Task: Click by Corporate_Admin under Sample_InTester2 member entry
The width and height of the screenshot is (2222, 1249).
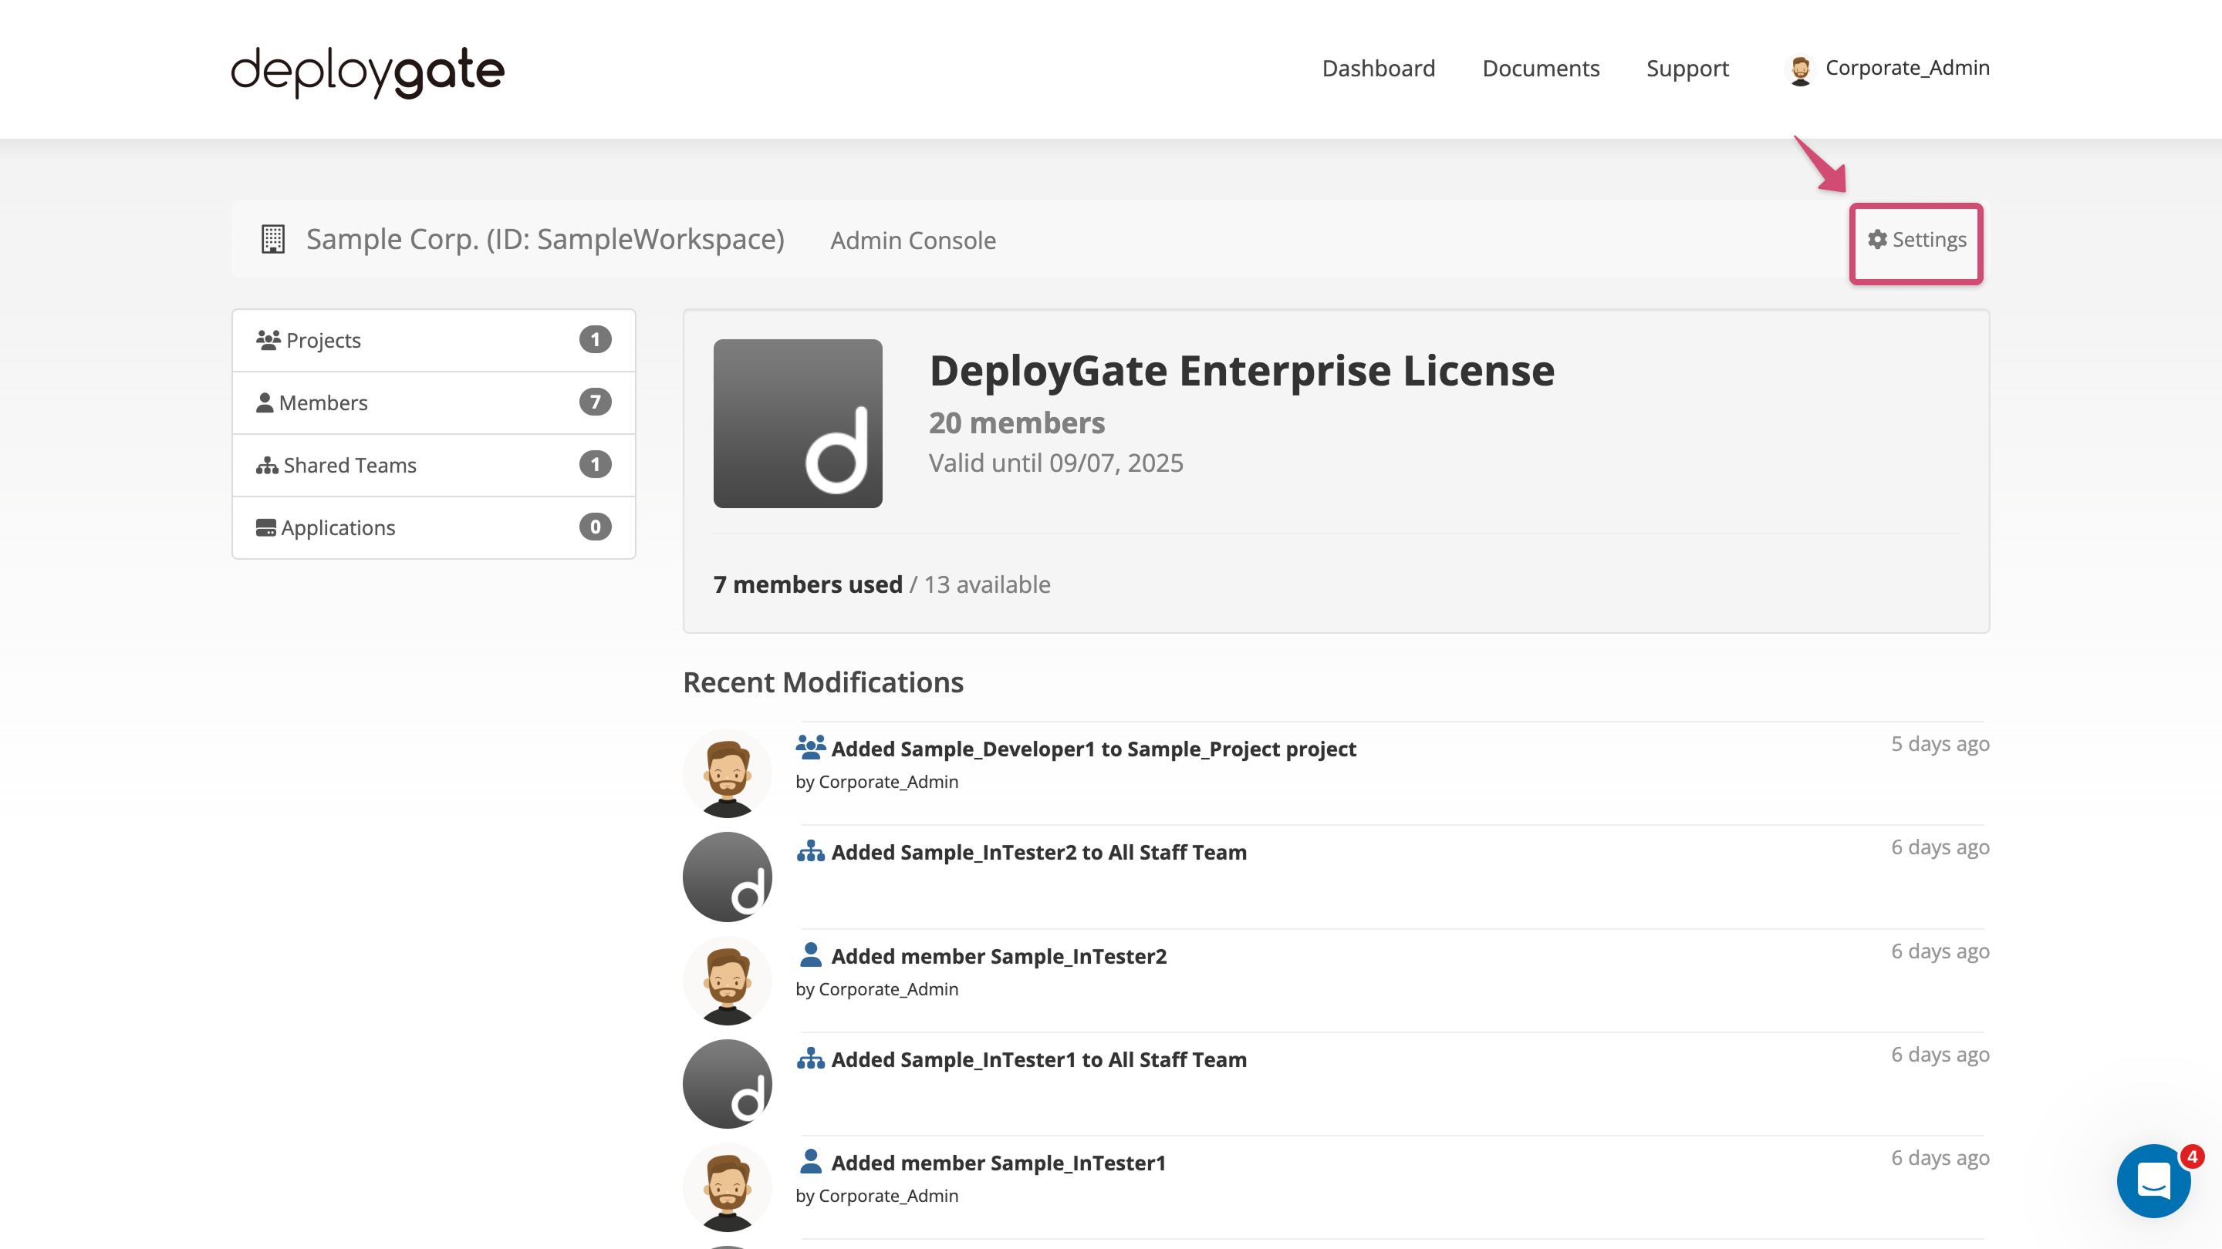Action: pyautogui.click(x=876, y=989)
